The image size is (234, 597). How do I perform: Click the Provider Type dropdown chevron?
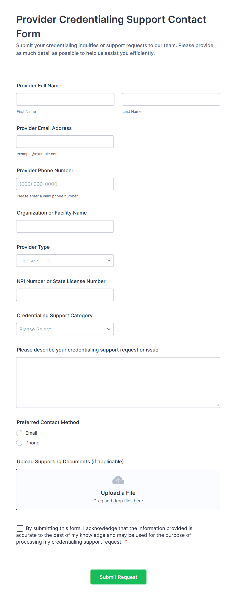pos(109,261)
